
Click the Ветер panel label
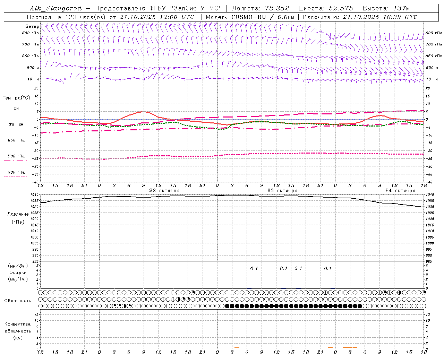(32, 26)
